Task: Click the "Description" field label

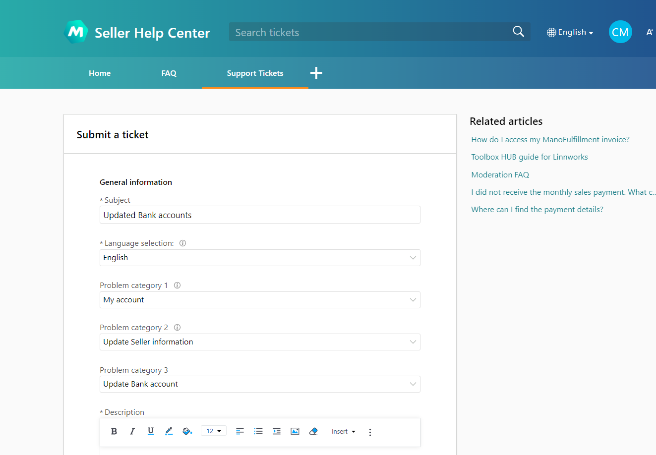Action: (x=124, y=412)
